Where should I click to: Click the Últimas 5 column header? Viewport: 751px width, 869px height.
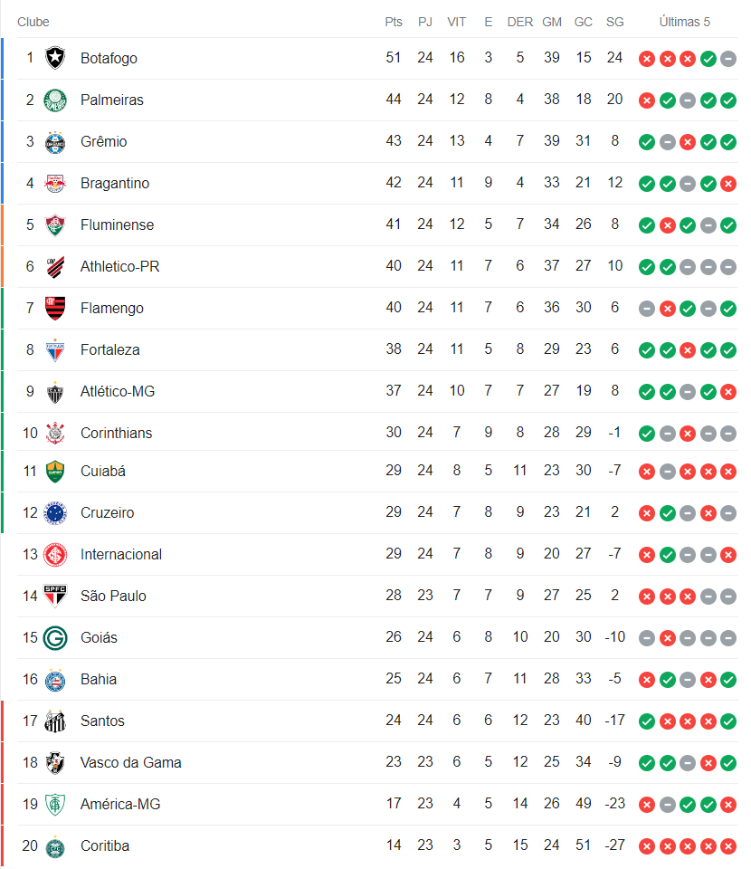(685, 22)
